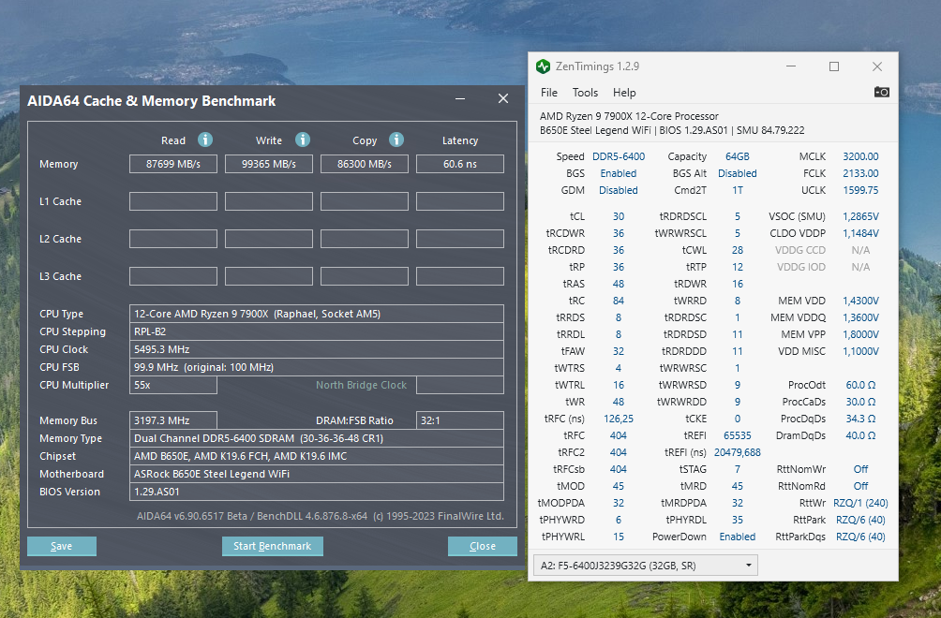
Task: Click the Memory Read value 87699 MB/s
Action: point(173,164)
